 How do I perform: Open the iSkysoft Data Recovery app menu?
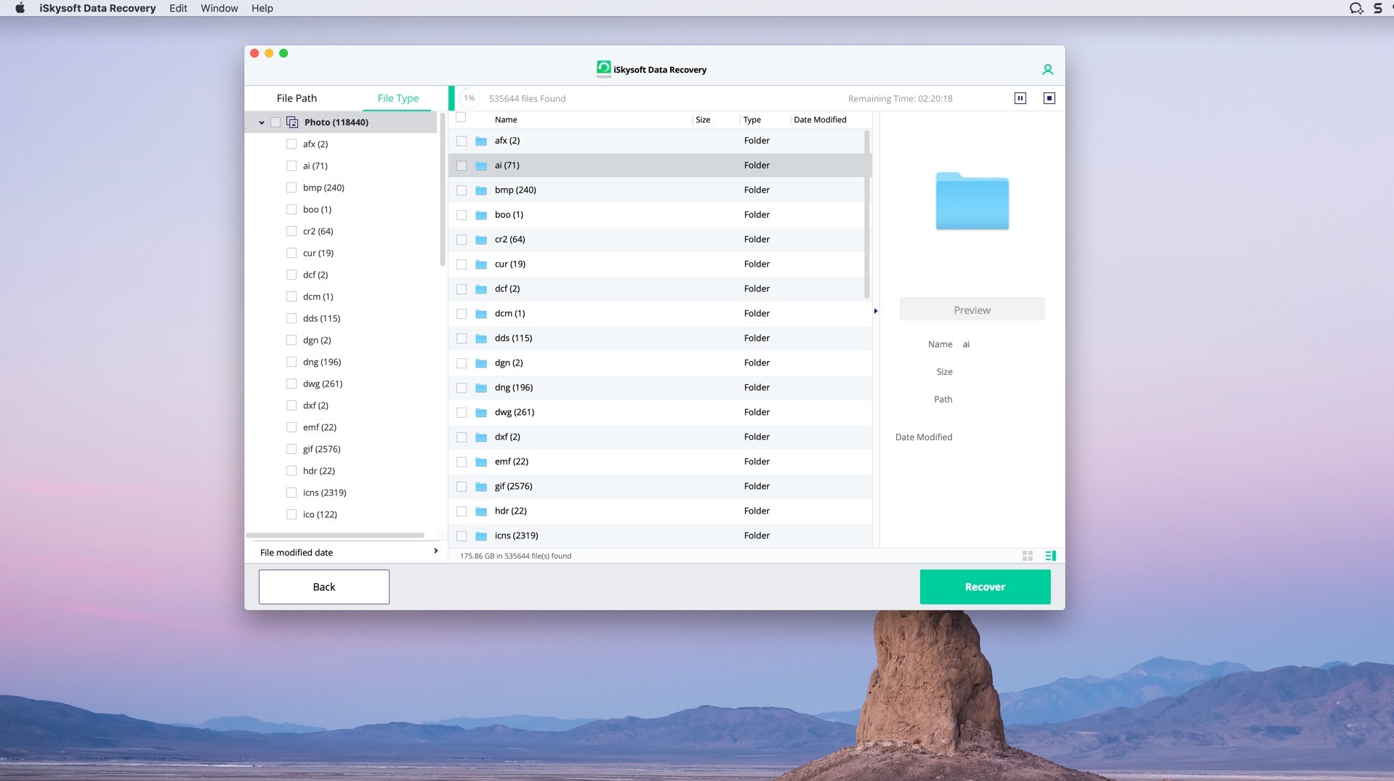point(97,8)
